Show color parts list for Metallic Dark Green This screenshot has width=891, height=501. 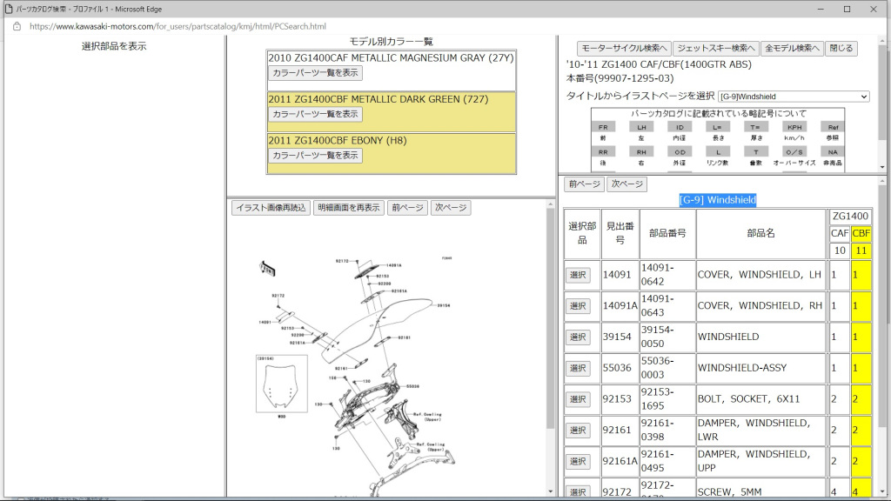(315, 114)
